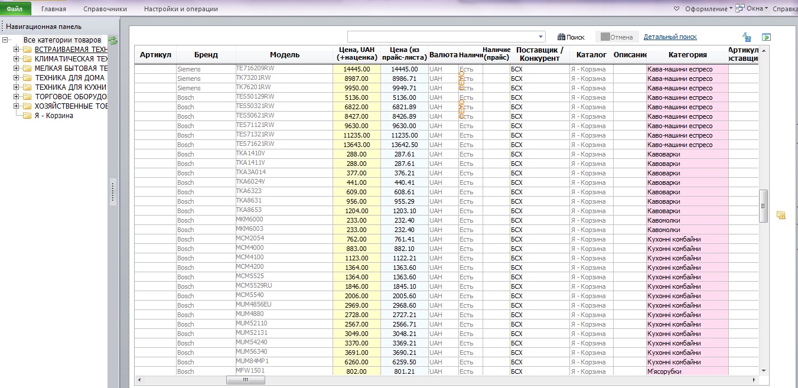The image size is (798, 388).
Task: Open the Справка menu
Action: [785, 9]
